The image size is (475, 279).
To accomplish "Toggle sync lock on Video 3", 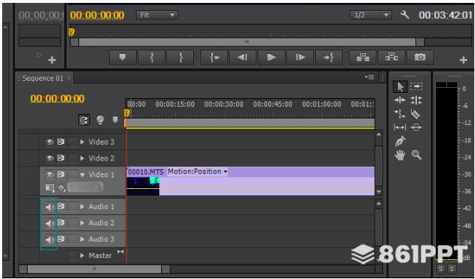I will (x=61, y=142).
